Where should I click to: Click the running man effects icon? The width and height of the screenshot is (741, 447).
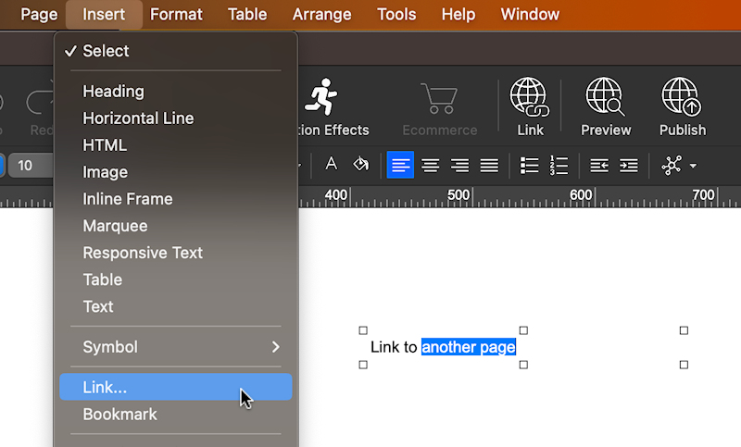[321, 97]
